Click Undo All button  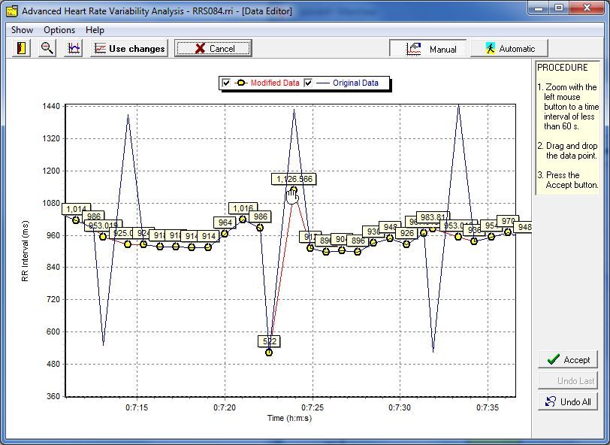tap(567, 402)
